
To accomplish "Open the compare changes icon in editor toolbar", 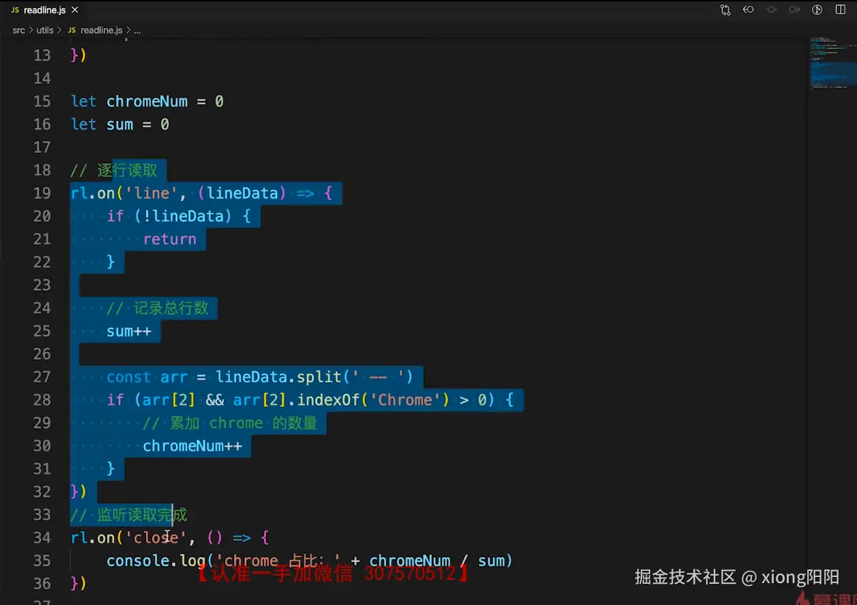I will (x=725, y=10).
